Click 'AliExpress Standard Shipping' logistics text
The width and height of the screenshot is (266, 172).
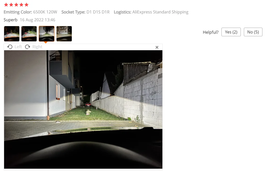point(160,12)
